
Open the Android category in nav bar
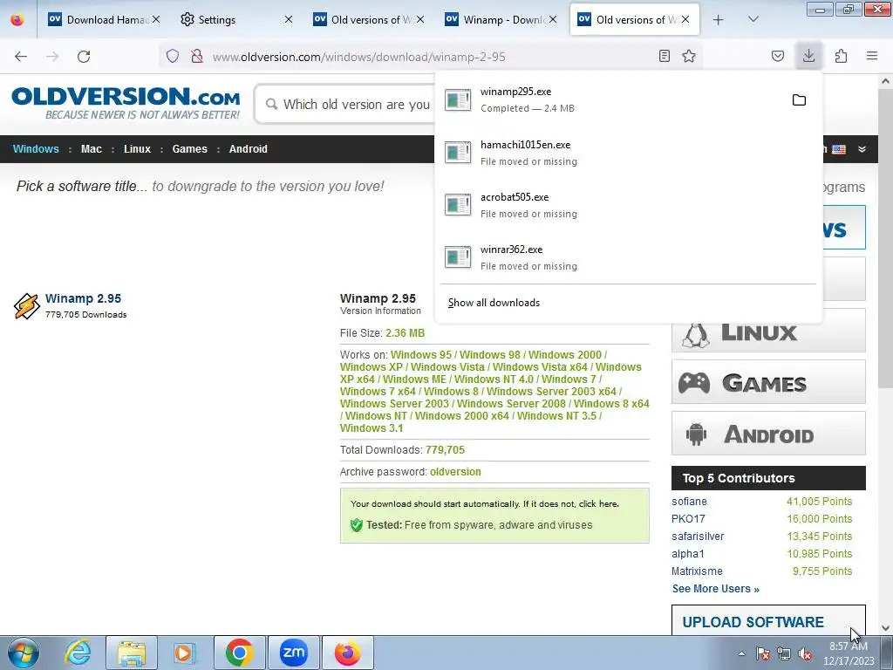pos(248,149)
